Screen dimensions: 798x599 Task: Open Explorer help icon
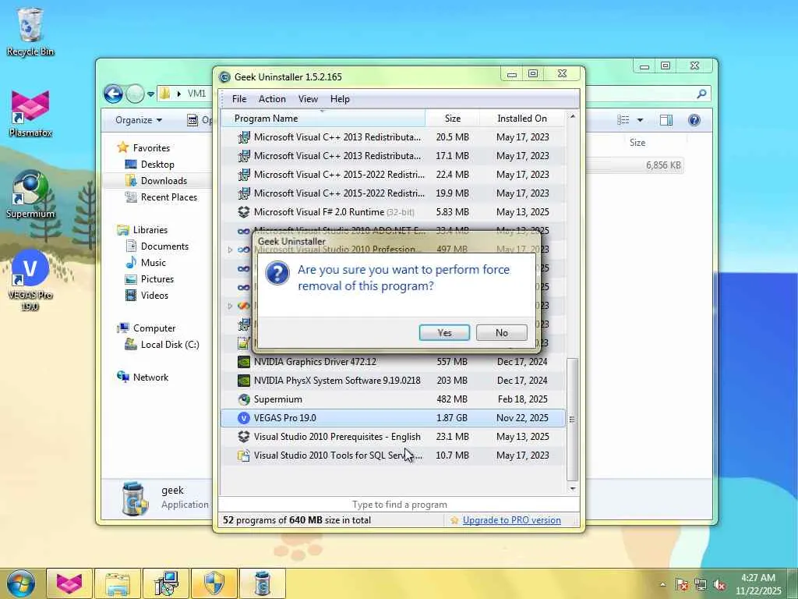[694, 120]
